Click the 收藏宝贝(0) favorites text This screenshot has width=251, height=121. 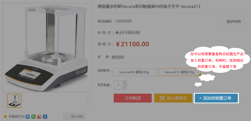(x=16, y=117)
